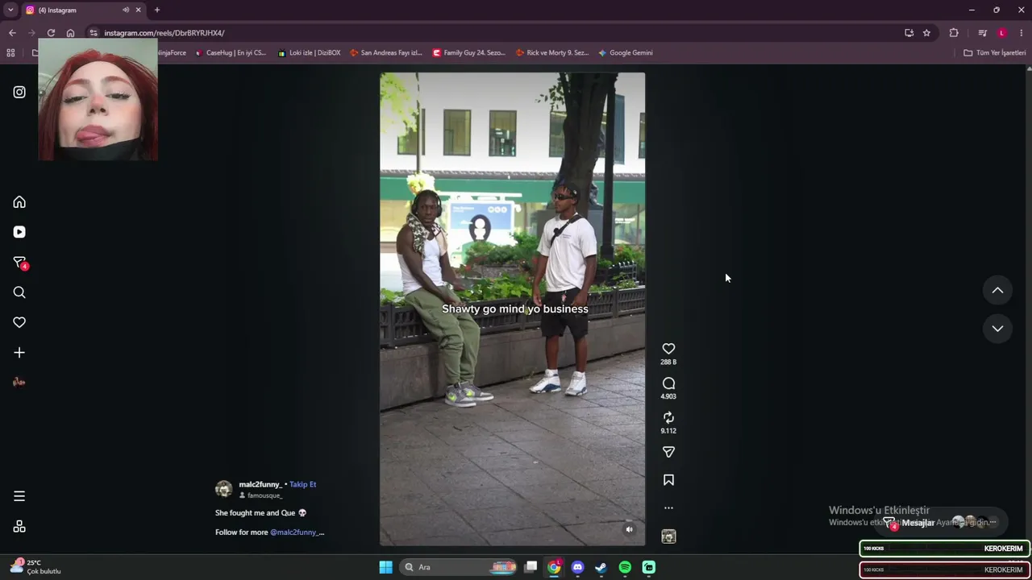View site information icon in address bar
Screen dimensions: 1032x580
click(94, 33)
